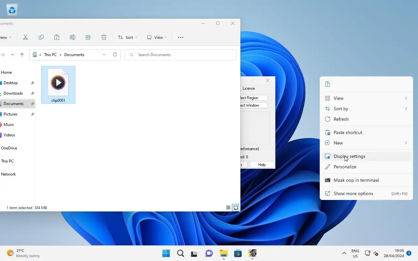Expand the New submenu in the context menu
The height and width of the screenshot is (261, 418).
pos(366,143)
